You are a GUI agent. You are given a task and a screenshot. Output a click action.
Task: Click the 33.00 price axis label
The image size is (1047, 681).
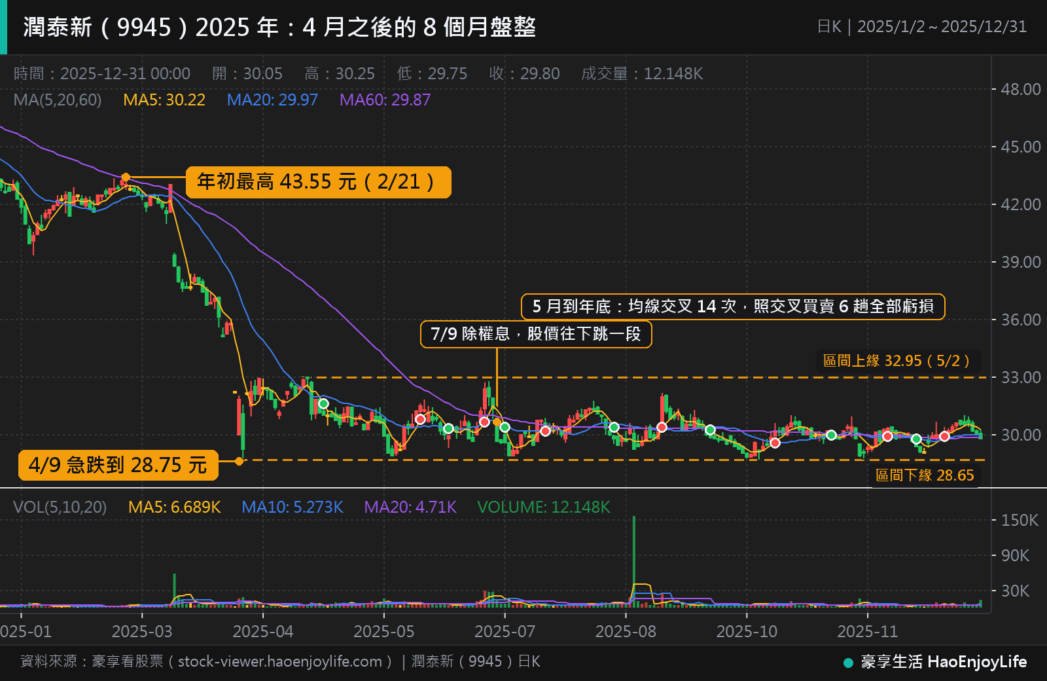[1020, 377]
